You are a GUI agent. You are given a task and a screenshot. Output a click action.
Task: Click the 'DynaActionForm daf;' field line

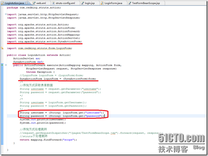click(x=28, y=62)
